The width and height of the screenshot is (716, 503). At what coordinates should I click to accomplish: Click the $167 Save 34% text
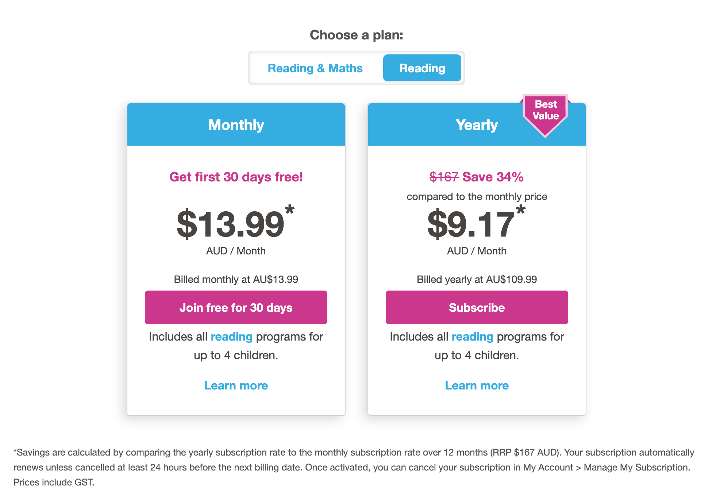coord(477,177)
